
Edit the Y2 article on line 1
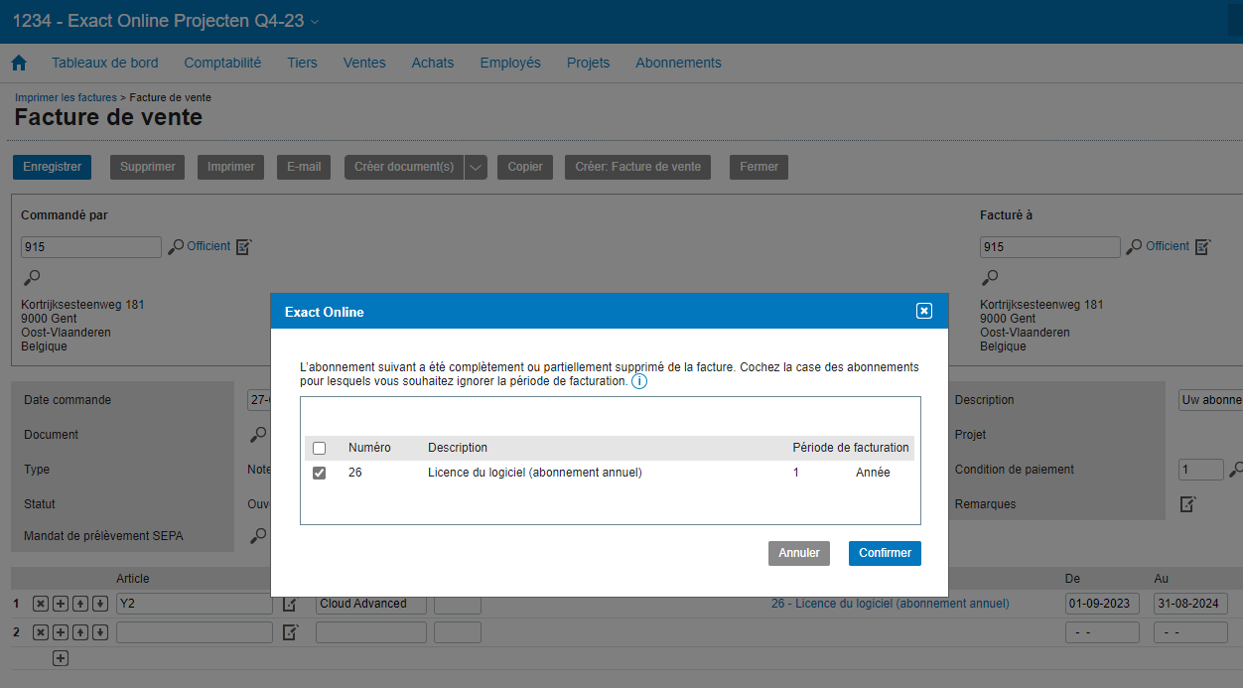290,604
